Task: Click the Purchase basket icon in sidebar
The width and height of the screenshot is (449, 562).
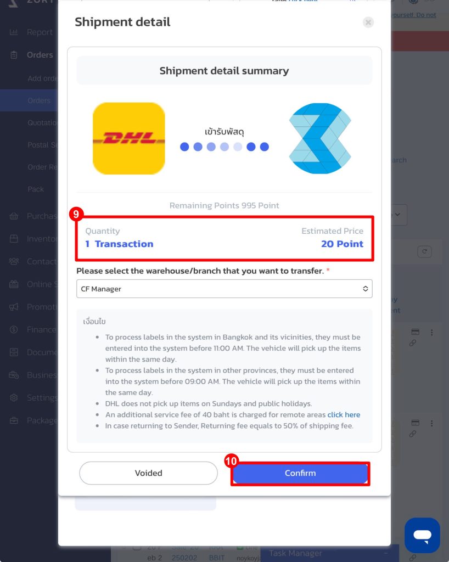Action: point(14,216)
